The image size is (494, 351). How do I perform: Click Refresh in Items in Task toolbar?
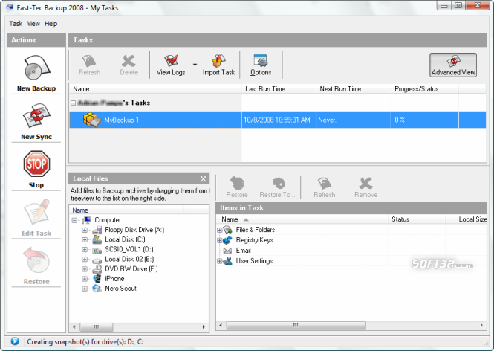click(x=325, y=187)
